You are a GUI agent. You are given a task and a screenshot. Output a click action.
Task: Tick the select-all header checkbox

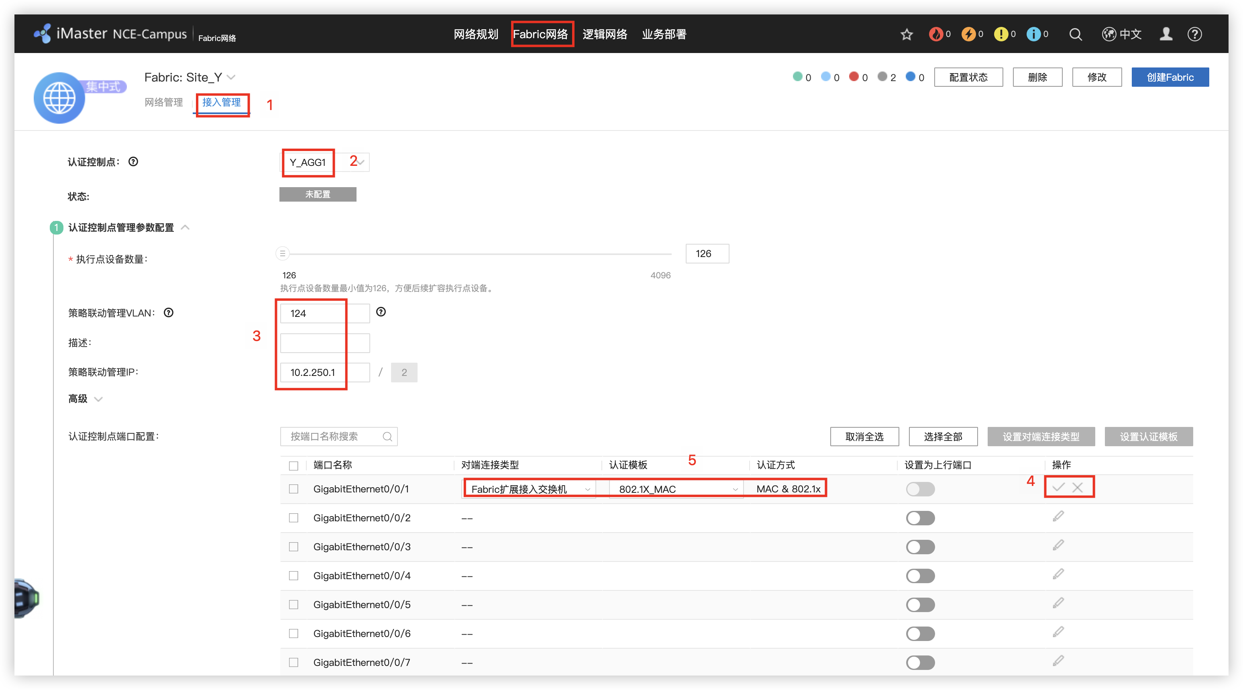[x=293, y=465]
